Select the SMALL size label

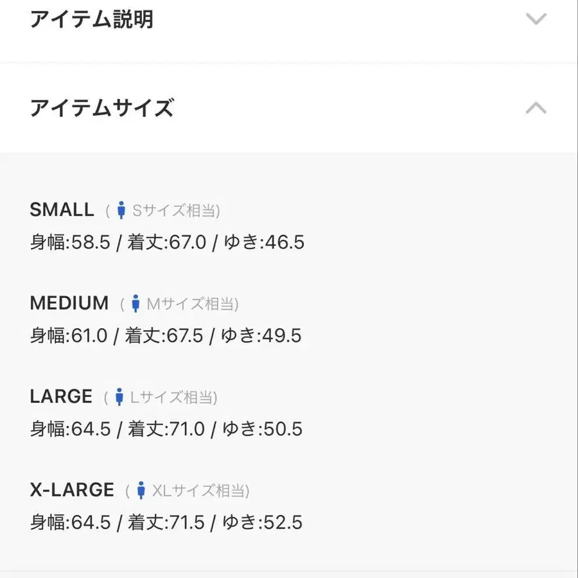pyautogui.click(x=62, y=210)
